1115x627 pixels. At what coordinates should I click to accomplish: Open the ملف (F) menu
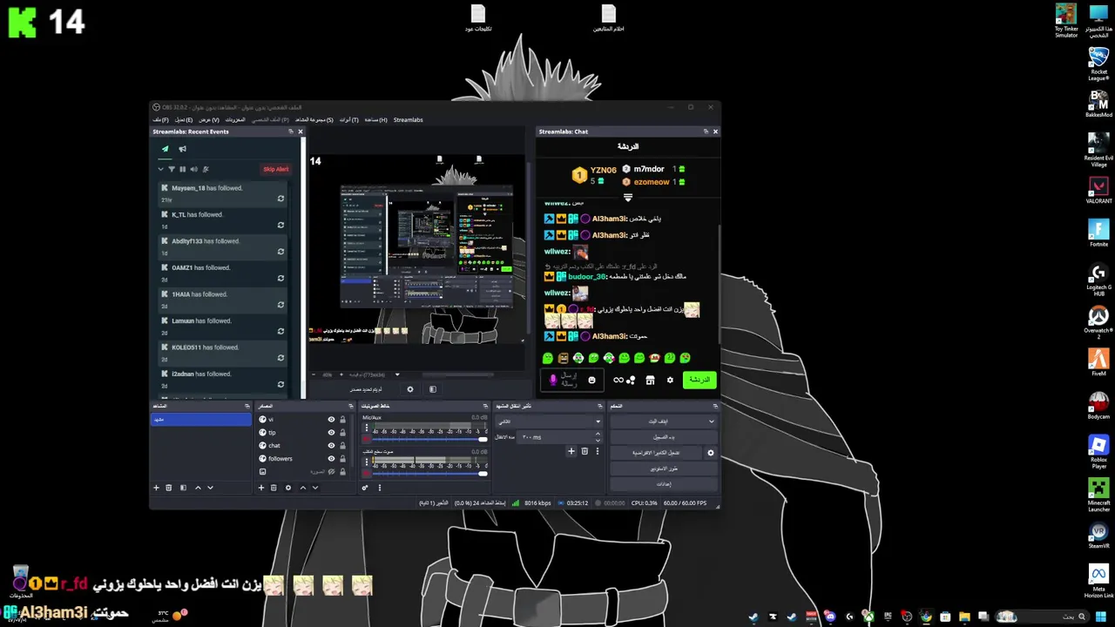[160, 120]
